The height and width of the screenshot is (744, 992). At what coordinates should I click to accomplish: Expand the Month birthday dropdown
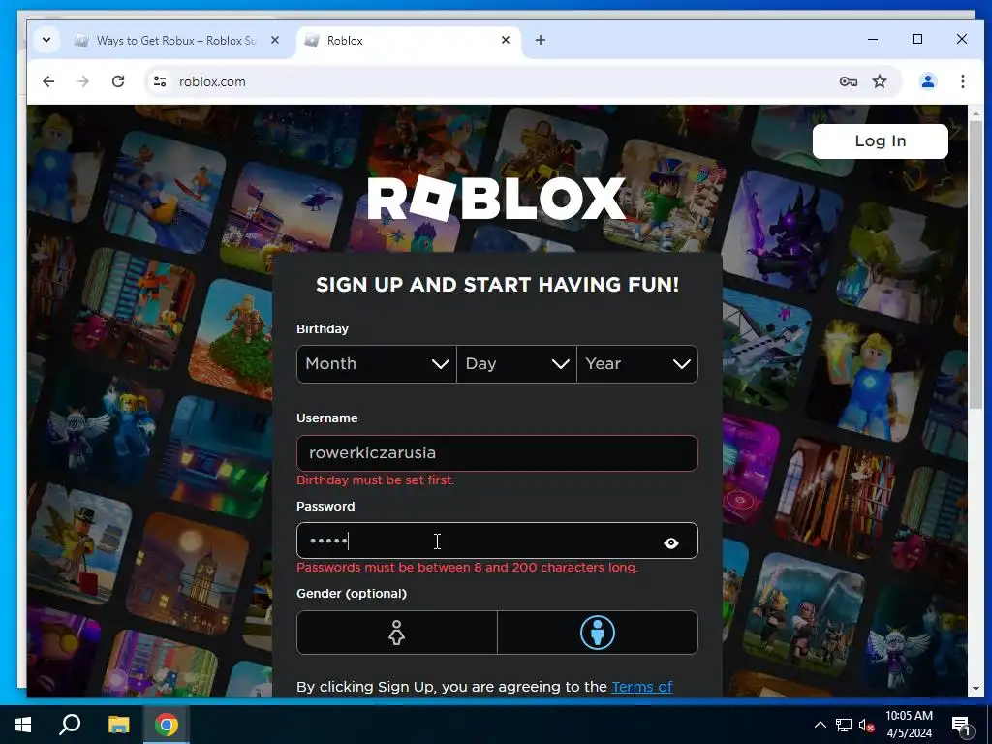(377, 364)
